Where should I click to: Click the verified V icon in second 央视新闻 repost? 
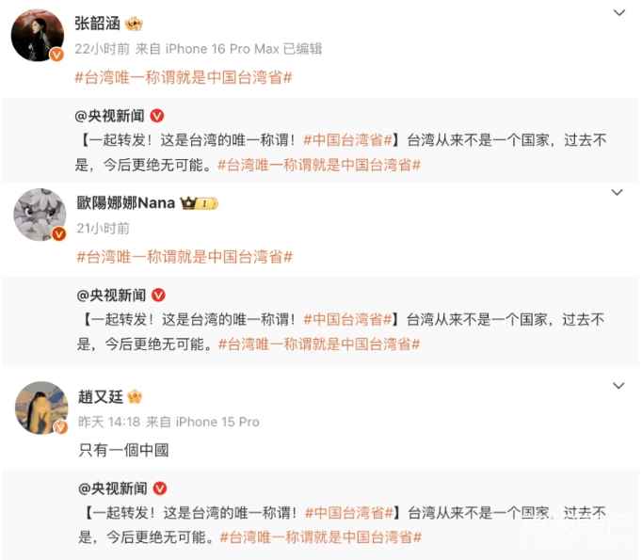[158, 295]
